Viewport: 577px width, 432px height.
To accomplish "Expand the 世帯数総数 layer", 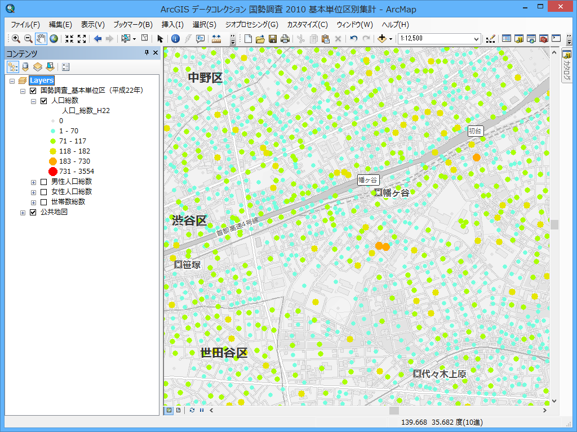I will point(33,202).
